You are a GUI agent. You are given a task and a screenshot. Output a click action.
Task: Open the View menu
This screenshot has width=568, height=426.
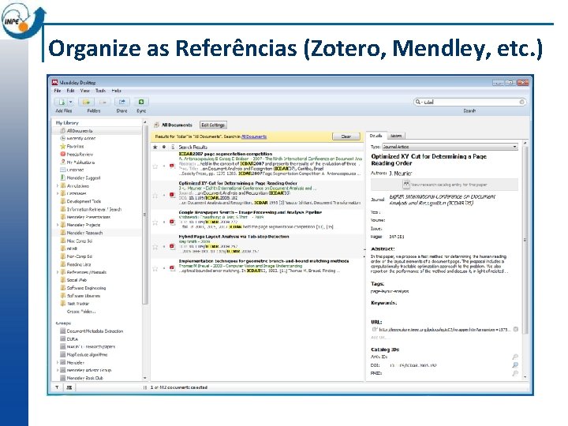(84, 91)
